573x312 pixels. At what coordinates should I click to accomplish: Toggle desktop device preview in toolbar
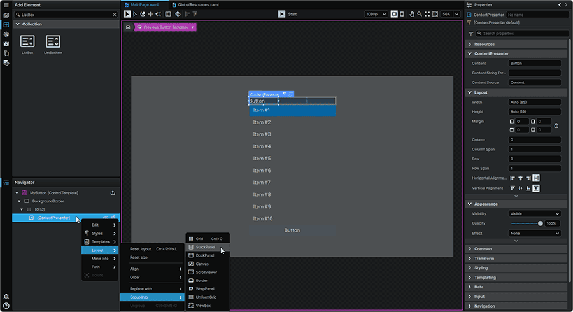pos(394,14)
